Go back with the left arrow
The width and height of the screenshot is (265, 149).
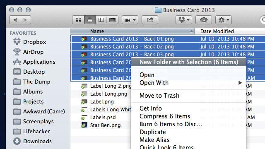click(x=15, y=20)
